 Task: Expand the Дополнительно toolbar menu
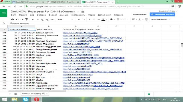click(x=160, y=20)
